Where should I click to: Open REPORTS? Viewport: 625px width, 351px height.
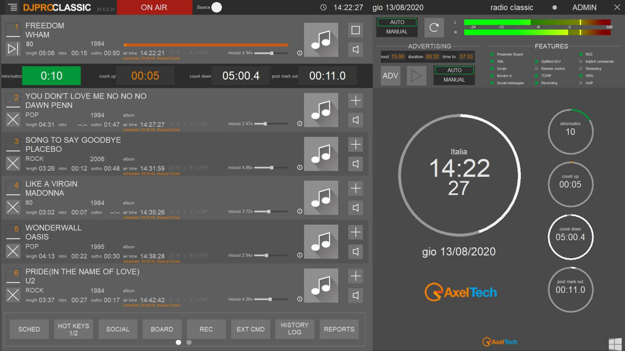click(x=339, y=329)
